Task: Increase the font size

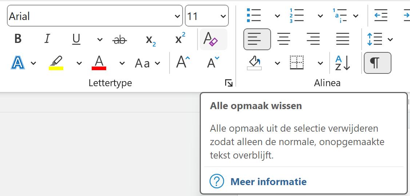Action: tap(183, 63)
